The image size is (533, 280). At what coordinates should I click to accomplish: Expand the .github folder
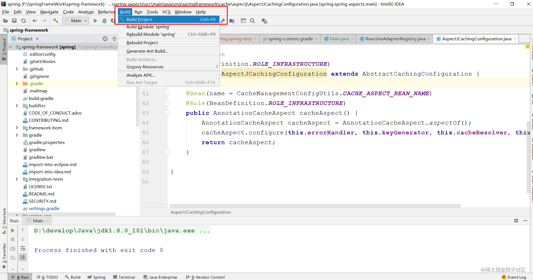tap(17, 69)
